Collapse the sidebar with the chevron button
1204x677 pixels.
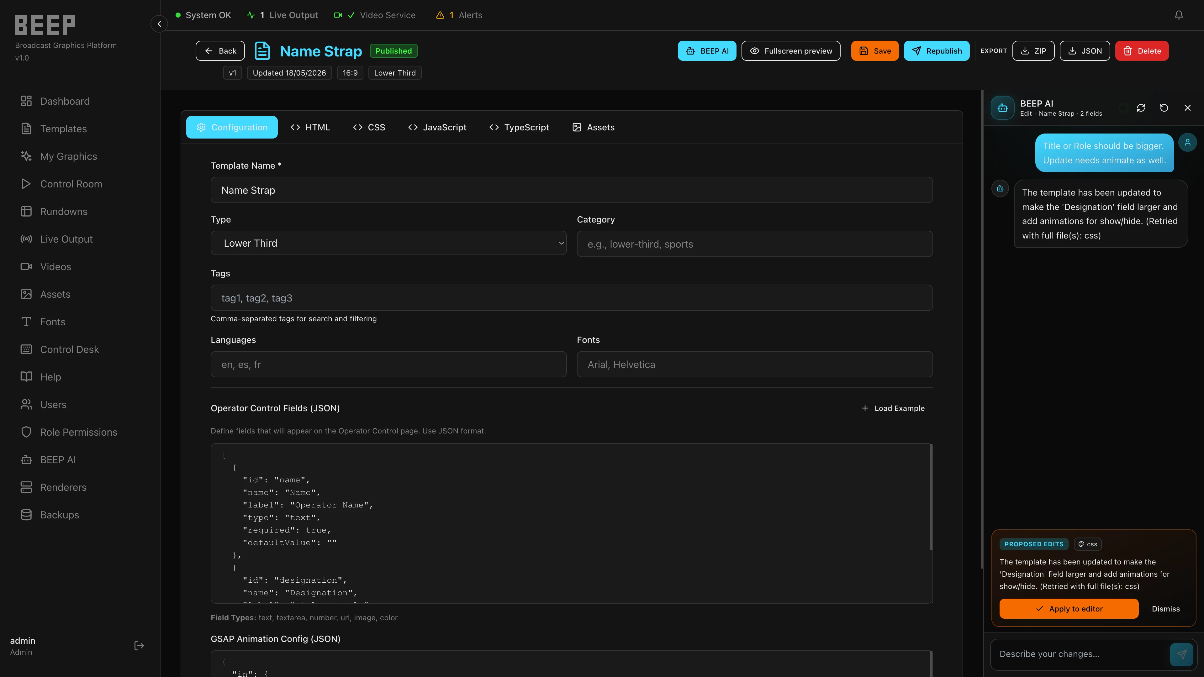click(159, 24)
